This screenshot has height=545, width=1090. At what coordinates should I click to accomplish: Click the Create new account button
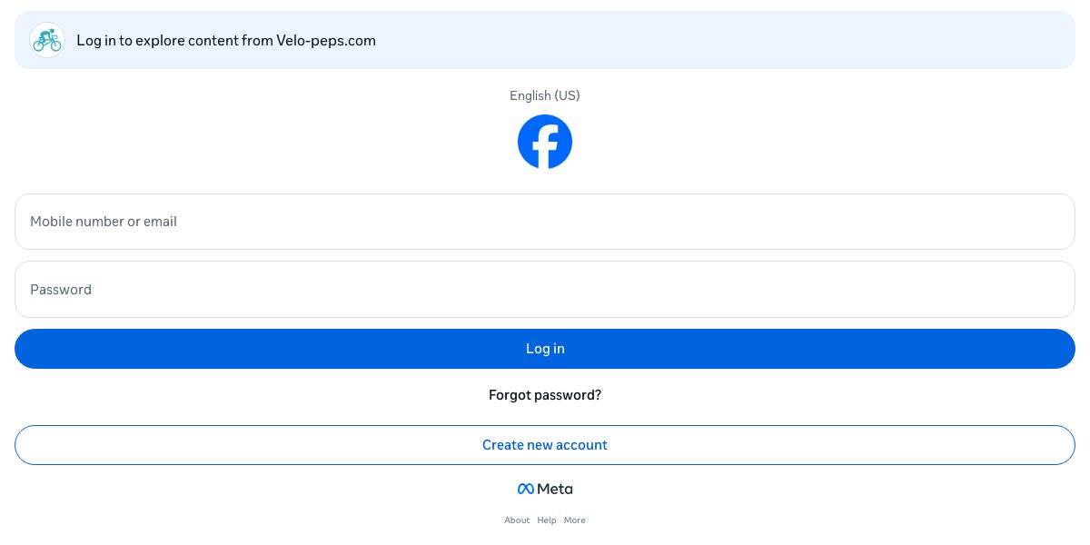[x=545, y=445]
